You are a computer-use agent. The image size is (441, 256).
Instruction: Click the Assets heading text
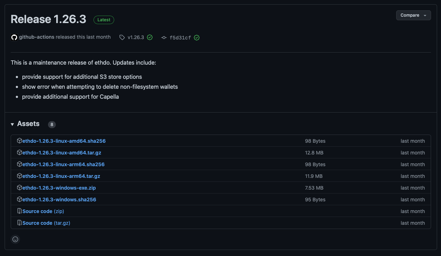click(28, 124)
